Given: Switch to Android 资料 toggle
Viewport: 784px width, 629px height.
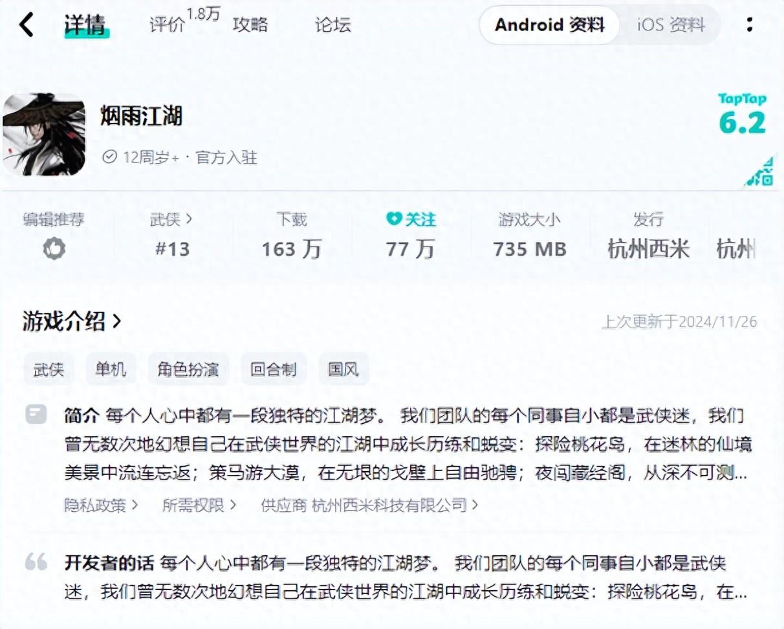Looking at the screenshot, I should [549, 25].
